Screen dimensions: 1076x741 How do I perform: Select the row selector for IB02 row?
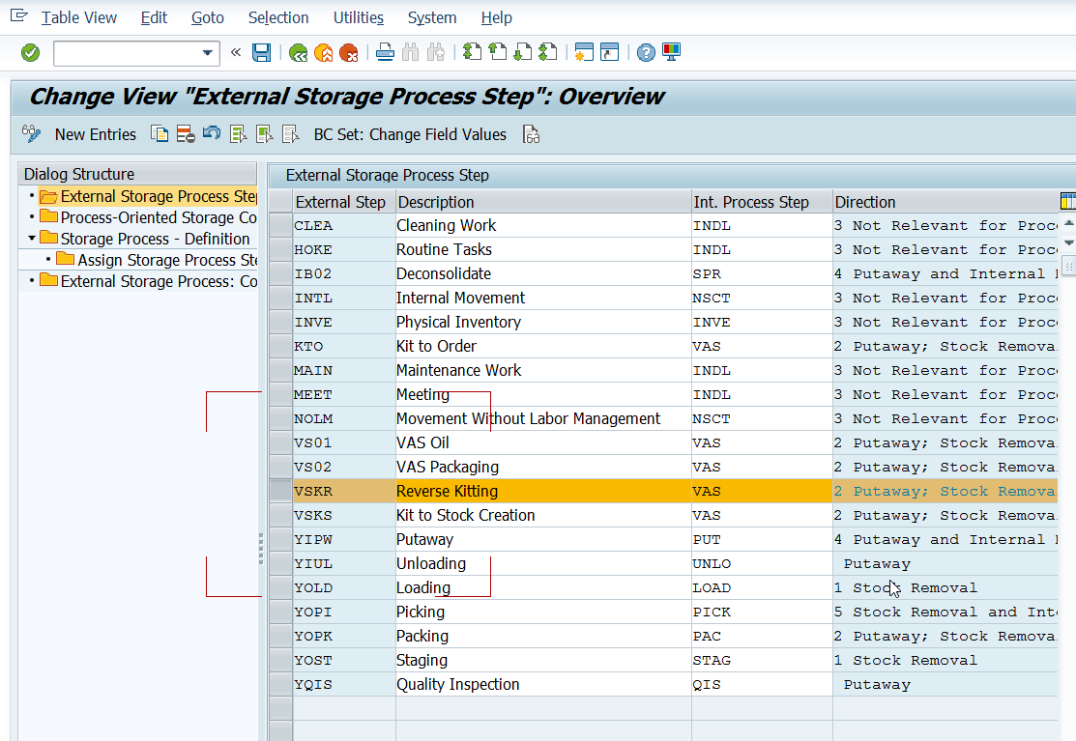click(x=280, y=273)
